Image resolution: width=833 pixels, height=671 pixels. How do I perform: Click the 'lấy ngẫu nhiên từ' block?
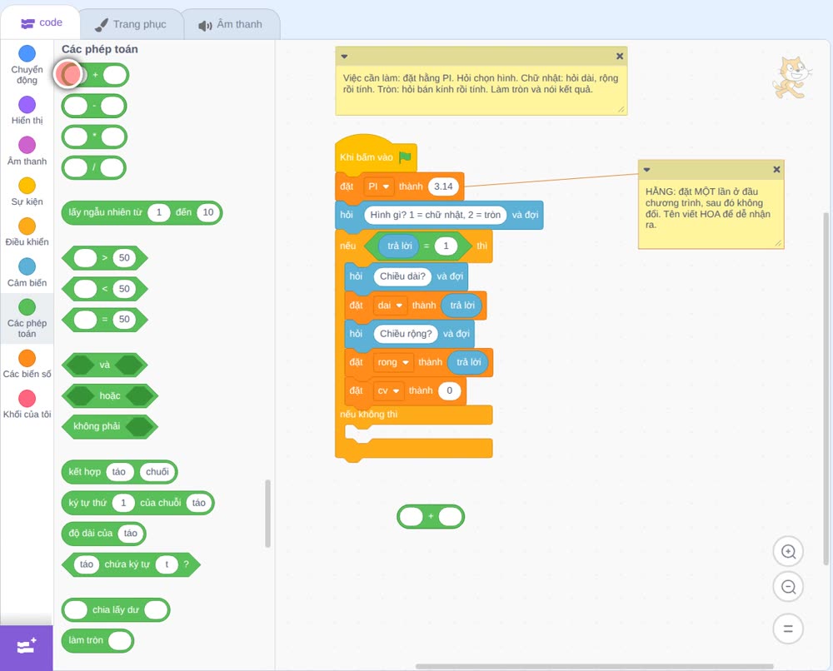142,213
